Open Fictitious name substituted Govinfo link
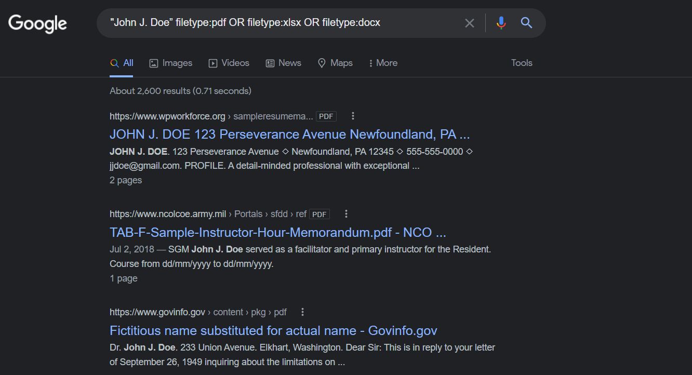Viewport: 692px width, 375px height. point(273,331)
